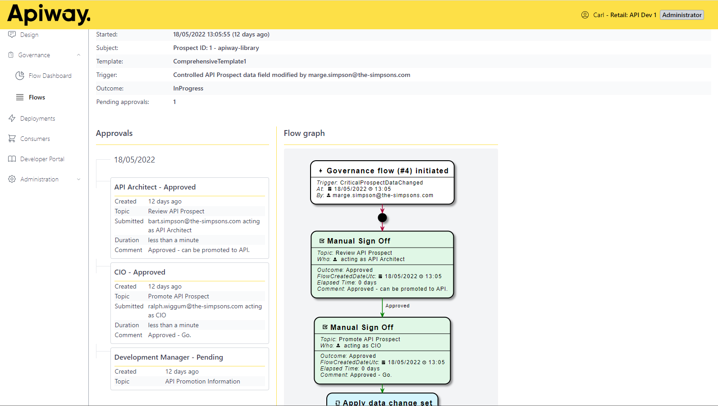Click comment 'Approved - can be promoted to API.' in approvals
Screen dimensions: 718x406
[x=199, y=250]
